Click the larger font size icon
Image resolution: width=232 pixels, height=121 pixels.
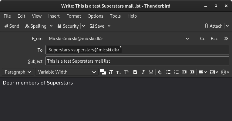[126, 72]
